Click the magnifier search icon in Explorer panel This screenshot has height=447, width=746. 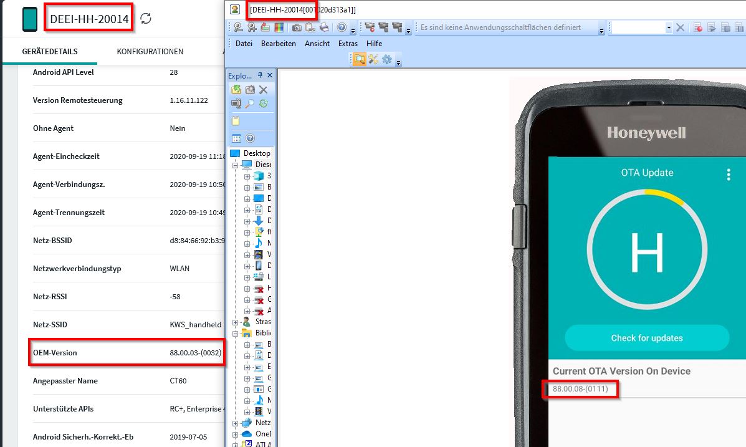(x=249, y=103)
